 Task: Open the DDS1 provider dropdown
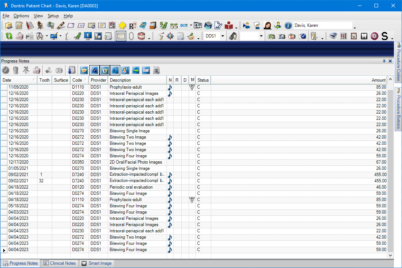tap(223, 36)
